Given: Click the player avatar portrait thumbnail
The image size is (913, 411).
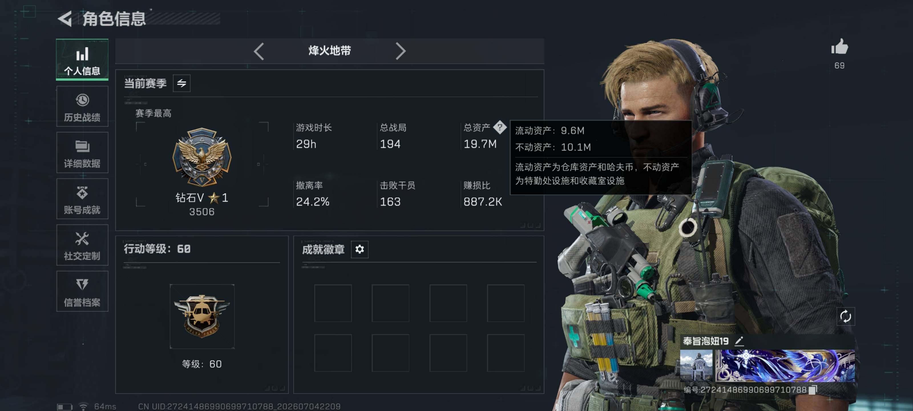Looking at the screenshot, I should pyautogui.click(x=696, y=366).
